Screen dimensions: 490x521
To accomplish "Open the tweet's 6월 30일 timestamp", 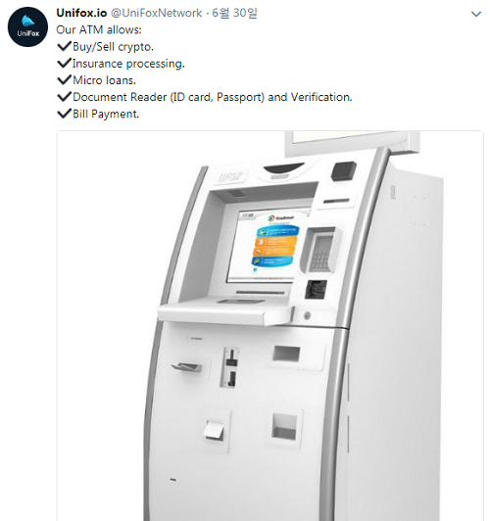I will coord(234,13).
